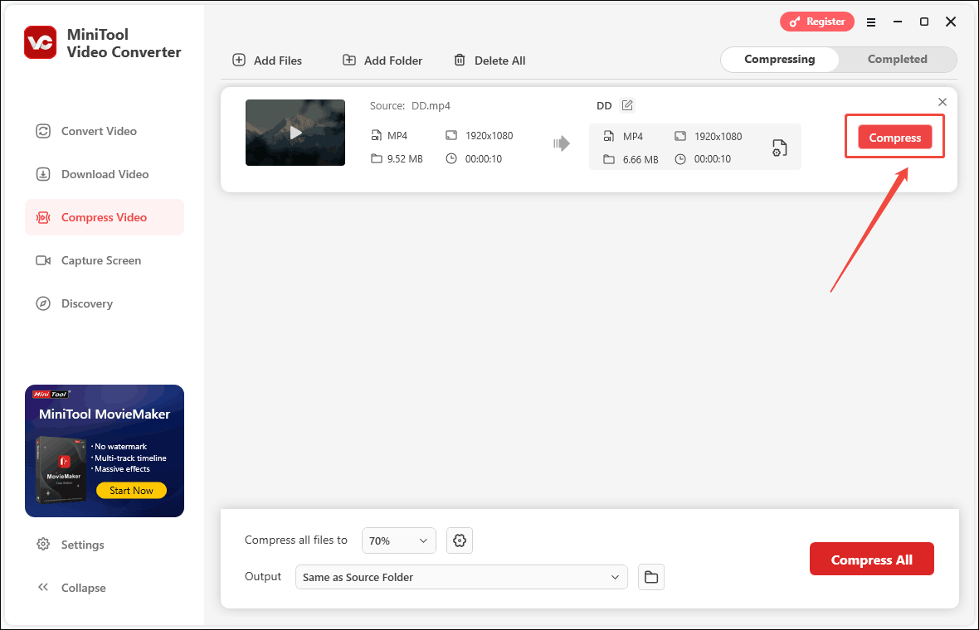Close the MiniTool Video Converter window

click(951, 22)
